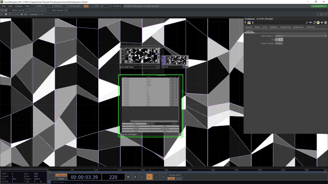Click the Python language icon
The image size is (328, 184).
tap(318, 22)
